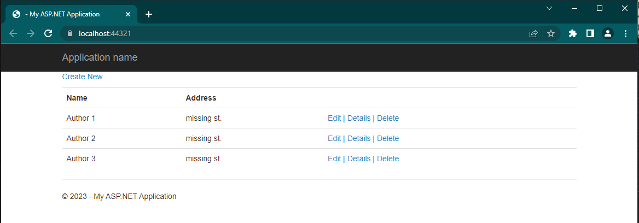Delete the Author 3 entry
Image resolution: width=639 pixels, height=223 pixels.
click(x=388, y=159)
